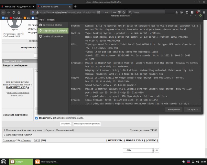This screenshot has height=165, width=207.
Task: Open the YouTube bookmark
Action: pos(16,18)
